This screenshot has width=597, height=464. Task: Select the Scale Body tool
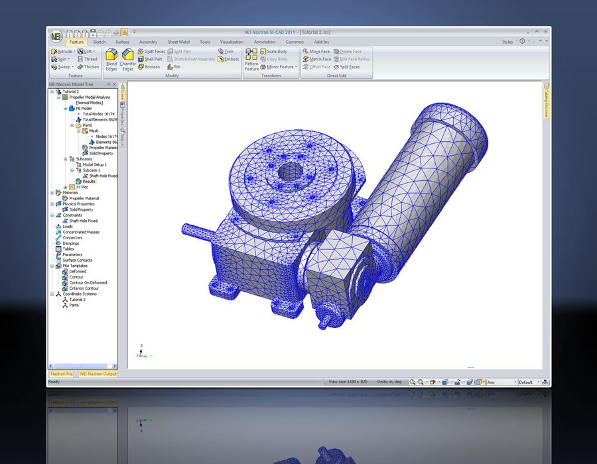point(274,51)
